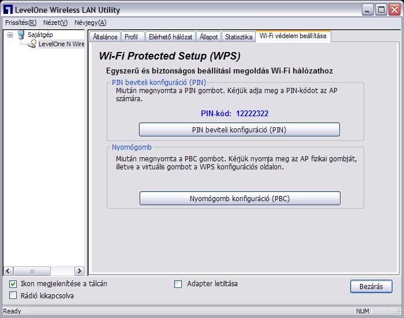404x318 pixels.
Task: Open the Frissítés(R) menu
Action: (21, 23)
